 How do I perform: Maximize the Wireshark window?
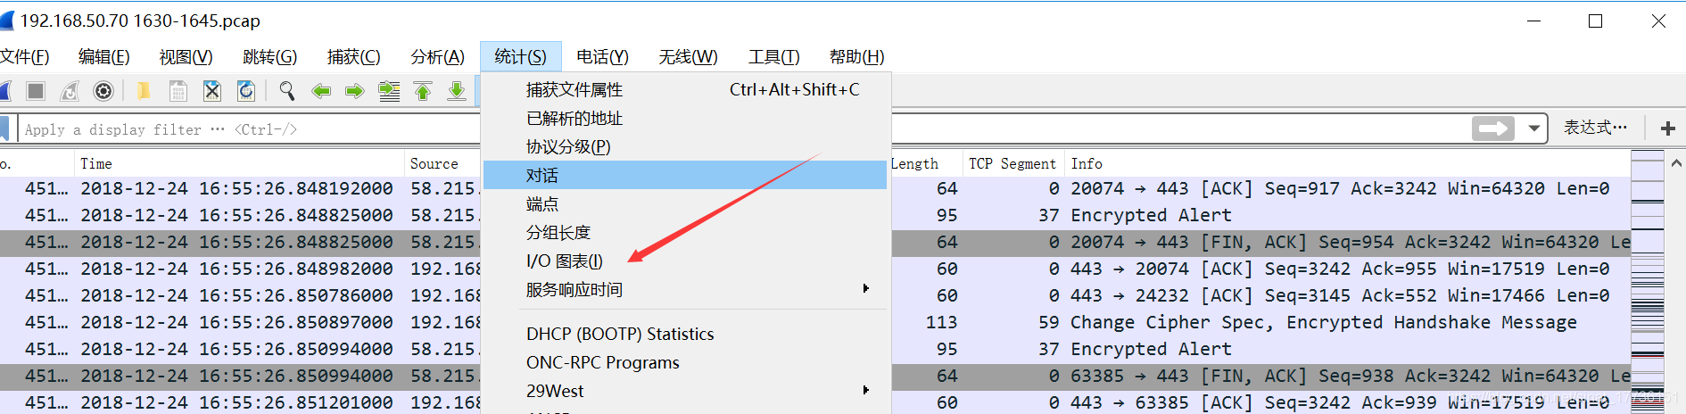coord(1595,21)
